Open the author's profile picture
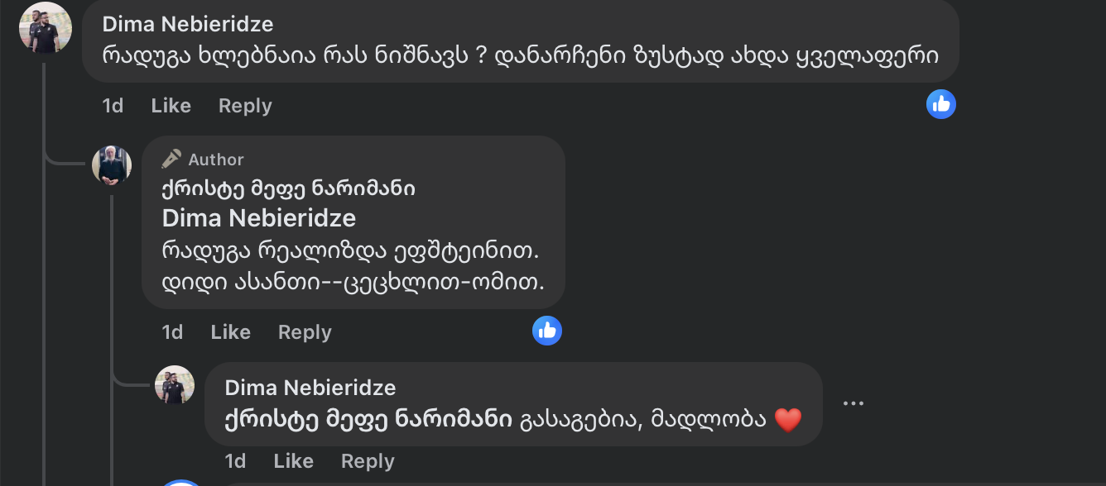 (112, 165)
